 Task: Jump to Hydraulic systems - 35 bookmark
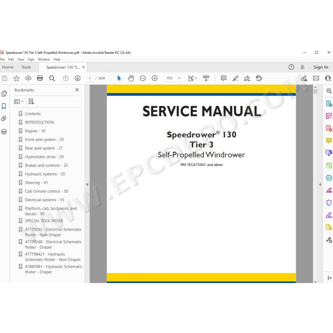(45, 174)
